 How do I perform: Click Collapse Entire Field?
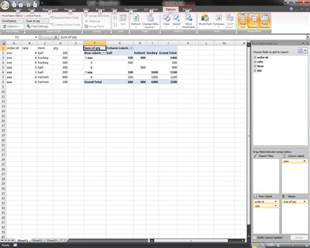point(65,25)
